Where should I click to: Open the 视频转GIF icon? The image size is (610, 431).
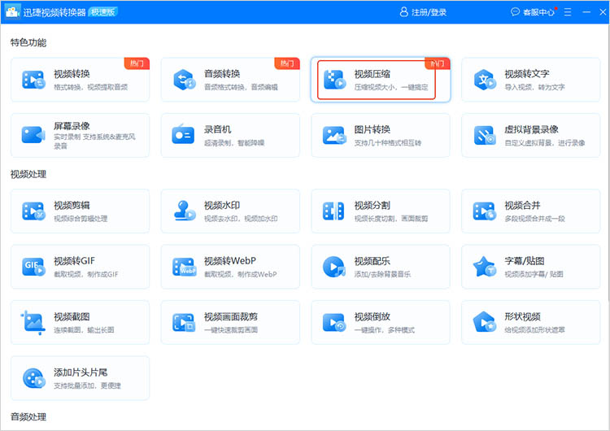pos(33,267)
